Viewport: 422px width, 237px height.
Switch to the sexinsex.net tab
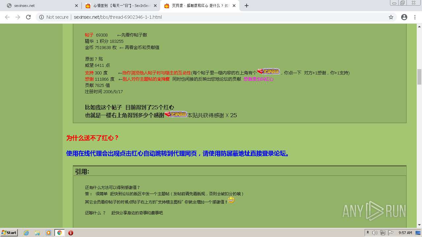click(40, 6)
